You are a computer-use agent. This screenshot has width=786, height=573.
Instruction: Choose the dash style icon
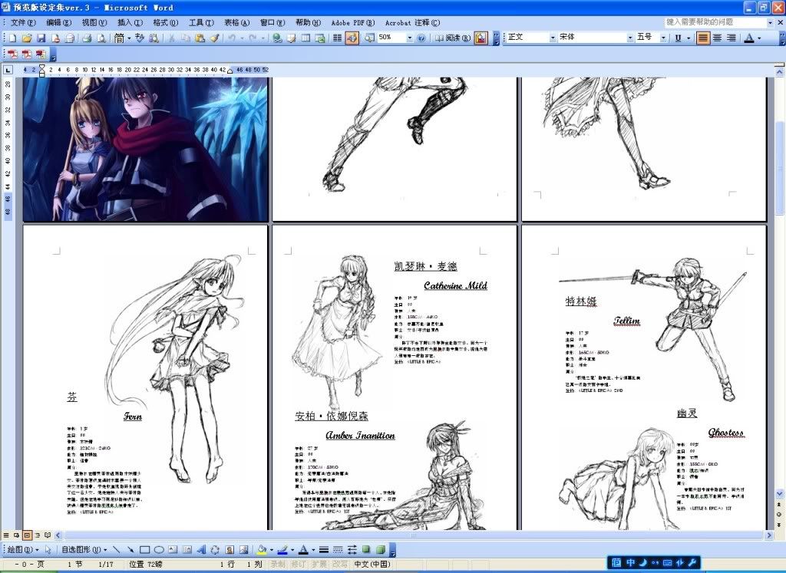[338, 549]
